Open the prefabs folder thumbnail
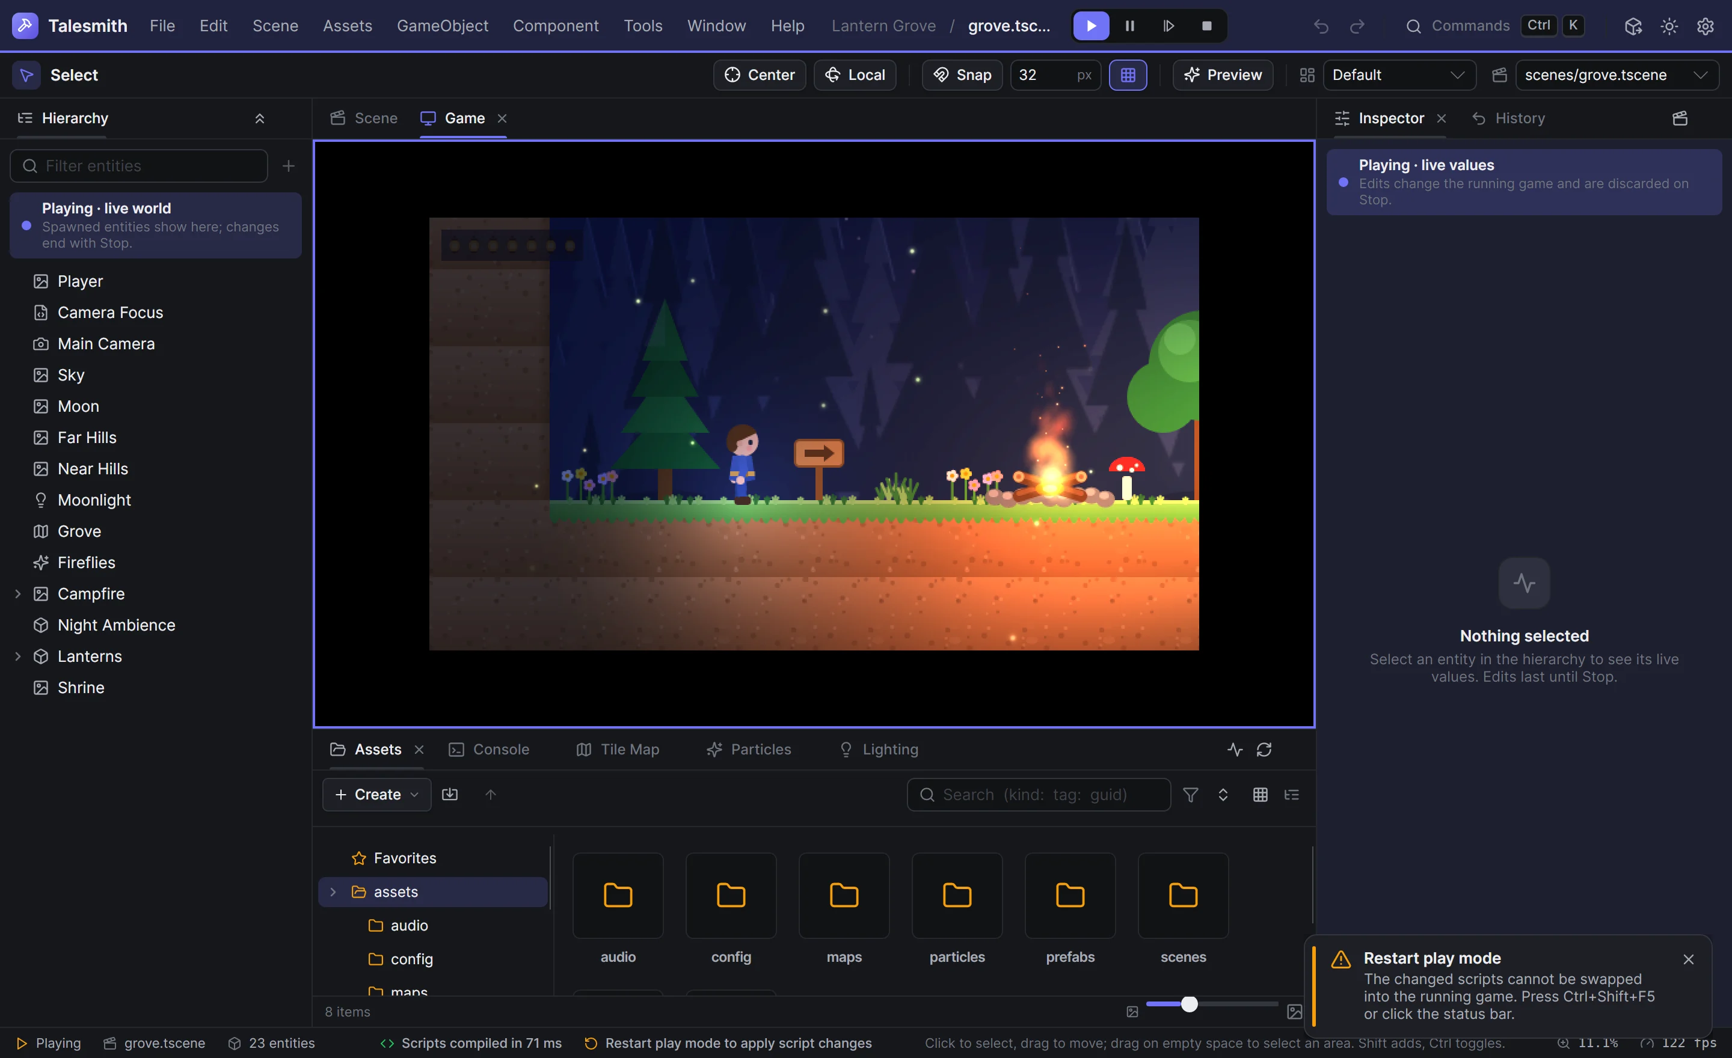 click(x=1070, y=895)
